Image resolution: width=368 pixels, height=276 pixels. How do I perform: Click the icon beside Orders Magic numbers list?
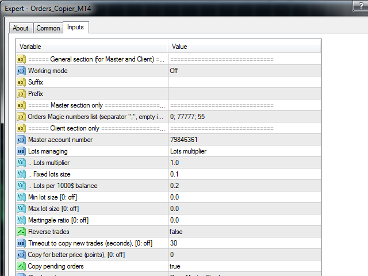tap(21, 117)
